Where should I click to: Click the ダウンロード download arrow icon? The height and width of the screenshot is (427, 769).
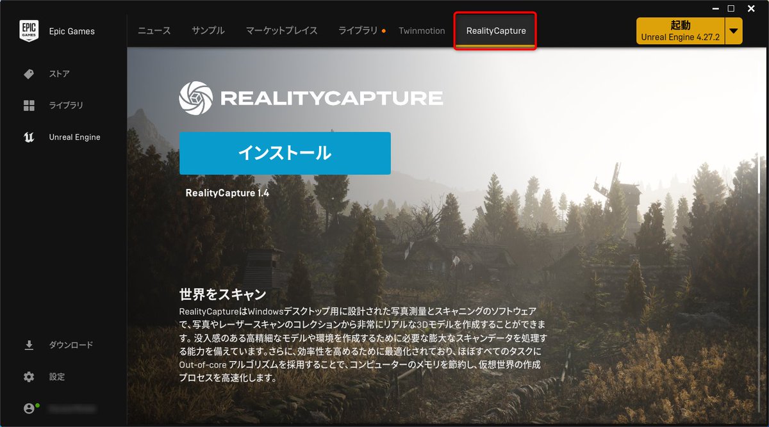29,345
